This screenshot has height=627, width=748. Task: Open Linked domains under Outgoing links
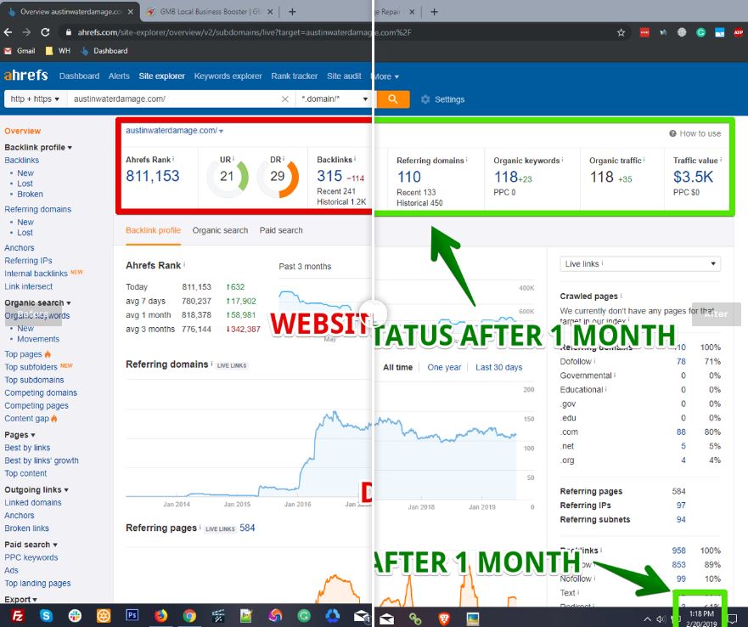tap(33, 502)
